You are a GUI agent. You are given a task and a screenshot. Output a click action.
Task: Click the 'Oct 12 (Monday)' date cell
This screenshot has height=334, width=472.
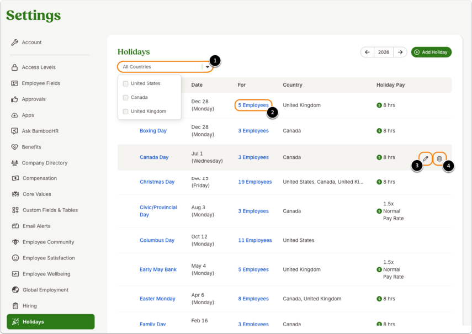coord(203,240)
